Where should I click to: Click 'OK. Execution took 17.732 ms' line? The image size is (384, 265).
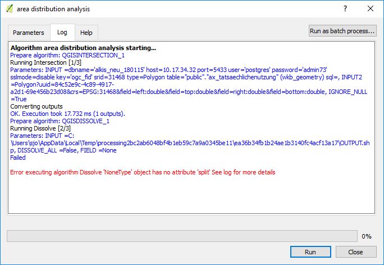click(x=67, y=114)
